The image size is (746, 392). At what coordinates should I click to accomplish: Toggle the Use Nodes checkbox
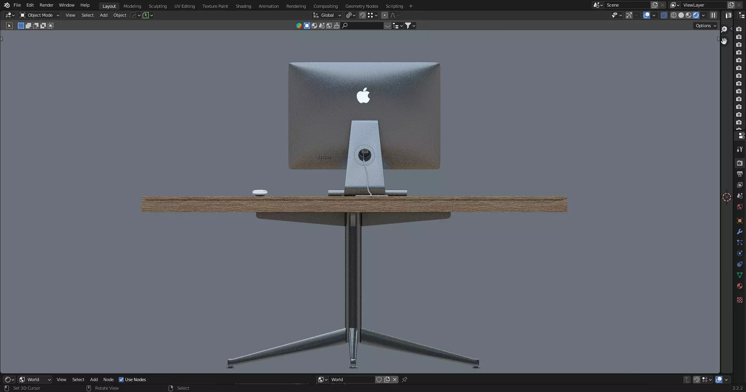click(x=121, y=380)
